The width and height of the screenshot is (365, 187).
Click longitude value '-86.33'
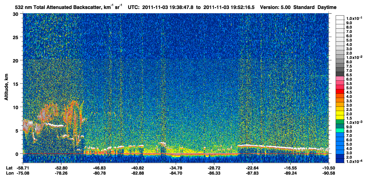point(214,173)
